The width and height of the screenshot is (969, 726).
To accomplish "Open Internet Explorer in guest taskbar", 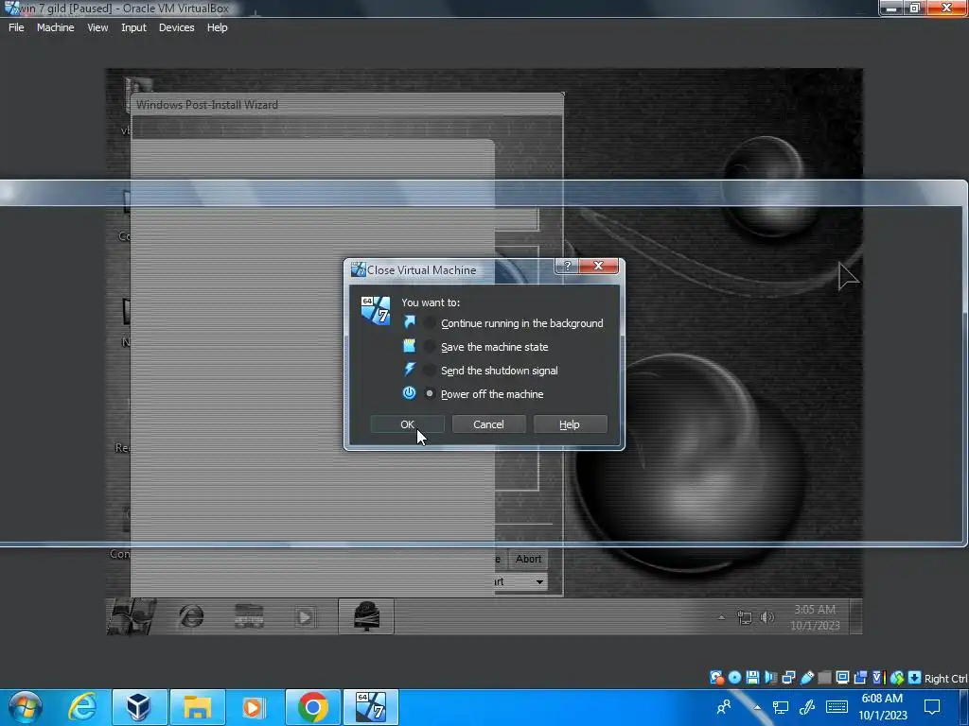I will (191, 616).
